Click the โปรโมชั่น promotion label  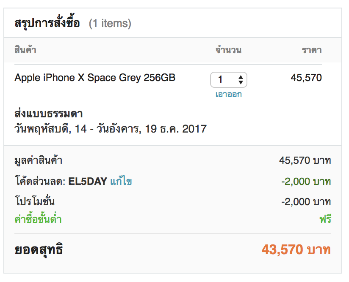coord(34,202)
